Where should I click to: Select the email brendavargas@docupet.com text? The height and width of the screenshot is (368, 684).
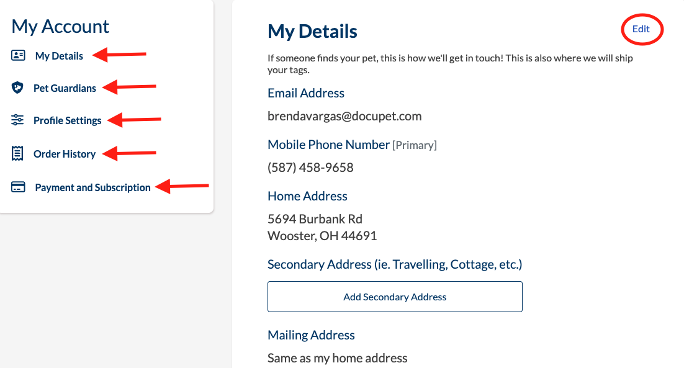point(344,116)
